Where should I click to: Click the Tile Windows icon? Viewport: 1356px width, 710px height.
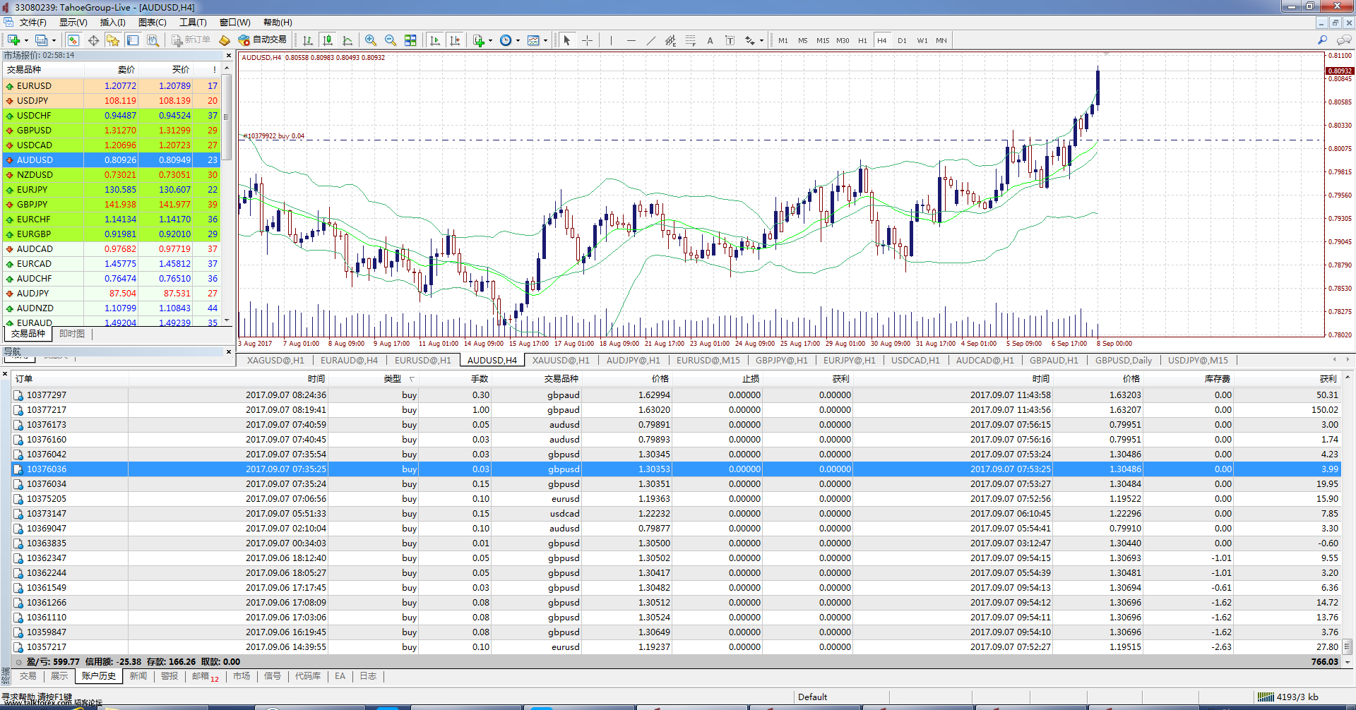pyautogui.click(x=410, y=40)
